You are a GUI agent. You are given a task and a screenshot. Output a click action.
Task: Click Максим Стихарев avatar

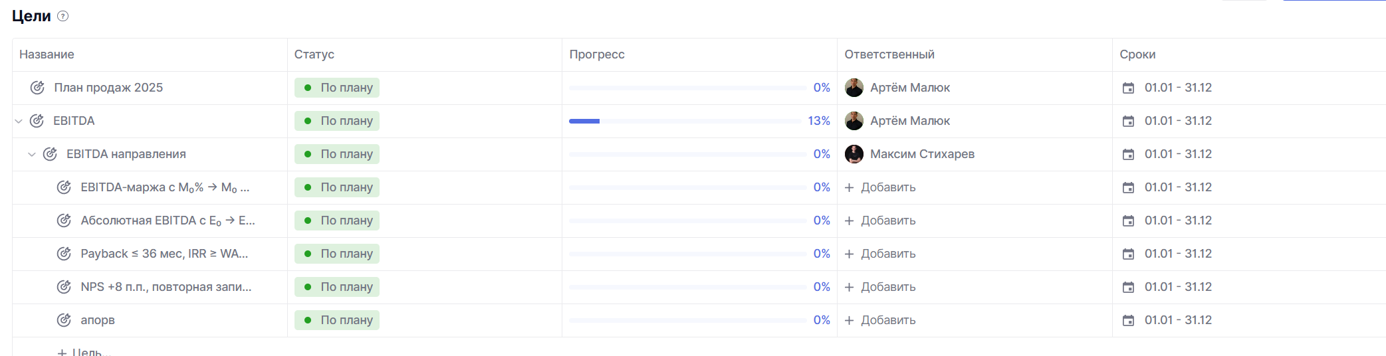854,154
